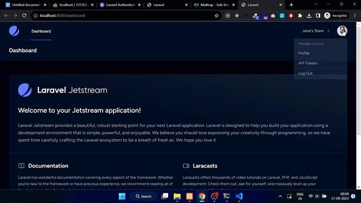Open the terminal app on the taskbar

pos(227,196)
